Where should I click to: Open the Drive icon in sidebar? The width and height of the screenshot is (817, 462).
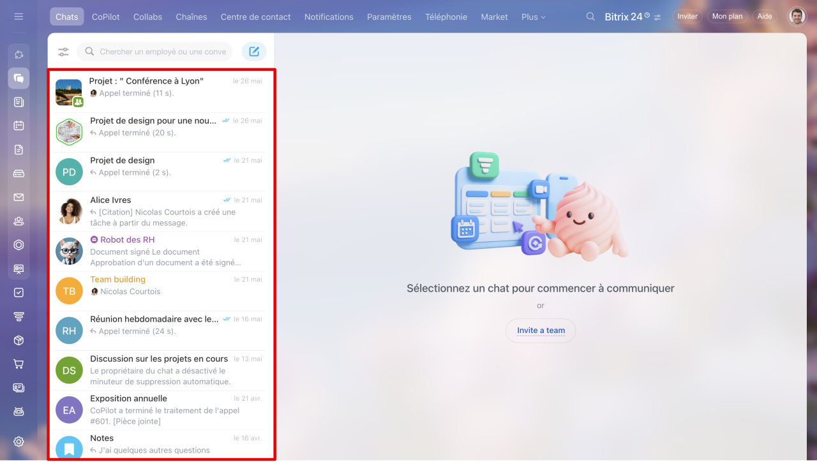pyautogui.click(x=19, y=174)
